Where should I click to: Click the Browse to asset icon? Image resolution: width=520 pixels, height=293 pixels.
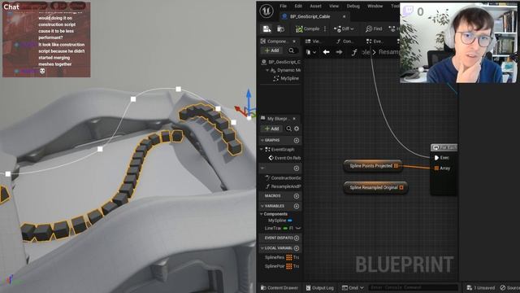click(x=280, y=29)
